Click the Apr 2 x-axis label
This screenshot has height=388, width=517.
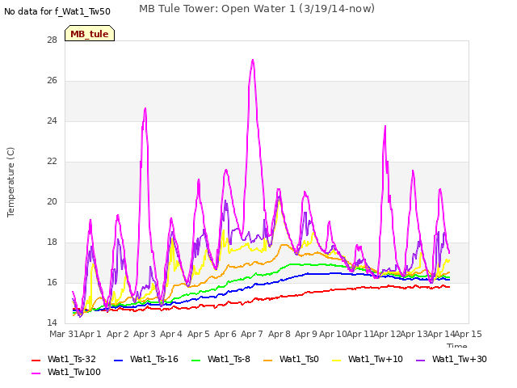(118, 334)
